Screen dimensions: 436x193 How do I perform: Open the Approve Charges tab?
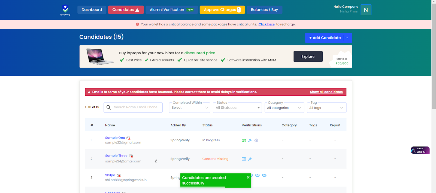pos(222,10)
